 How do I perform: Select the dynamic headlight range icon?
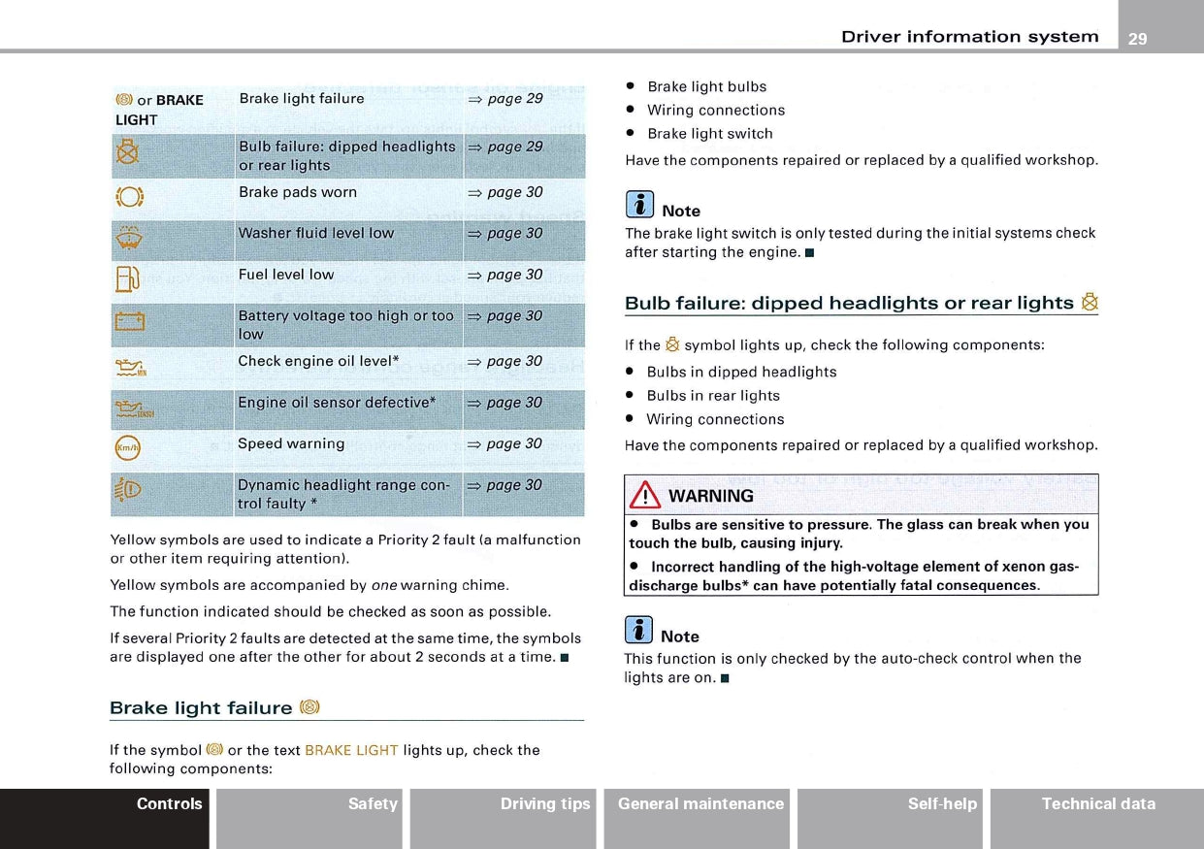(128, 489)
